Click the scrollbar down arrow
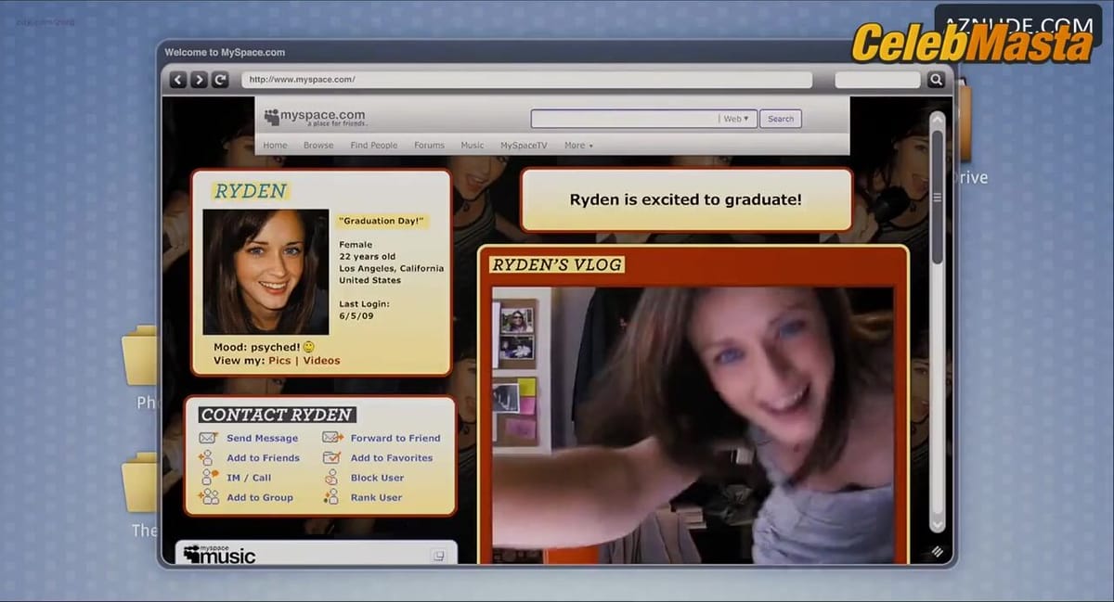This screenshot has width=1114, height=602. [937, 524]
